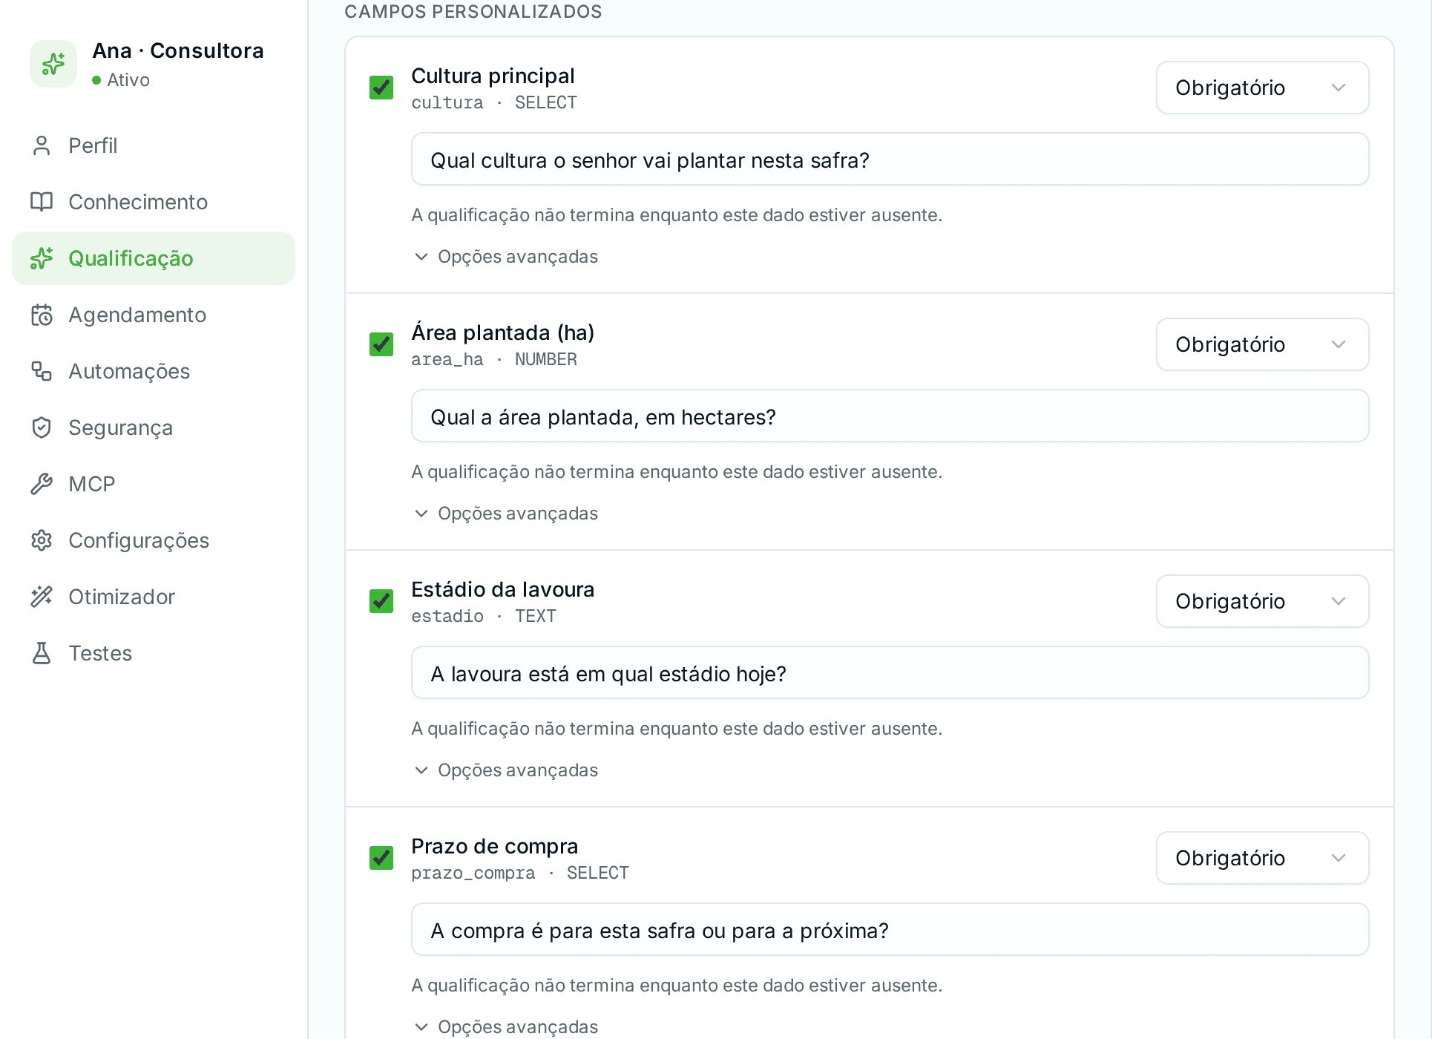Click the Perfil person icon
This screenshot has height=1039, width=1432.
(x=42, y=145)
